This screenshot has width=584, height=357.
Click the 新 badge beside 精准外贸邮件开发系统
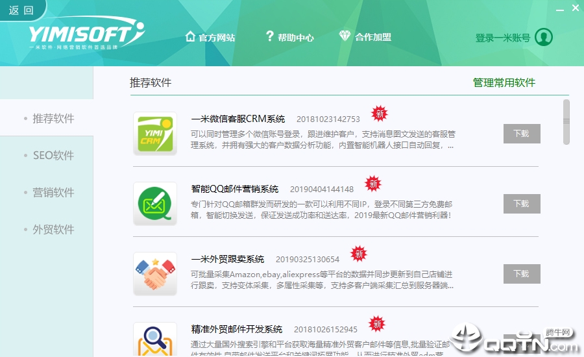(377, 324)
